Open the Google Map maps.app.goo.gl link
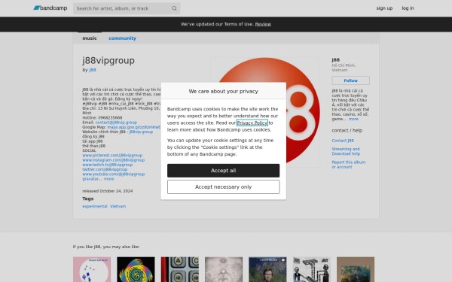This screenshot has height=282, width=452. click(134, 127)
